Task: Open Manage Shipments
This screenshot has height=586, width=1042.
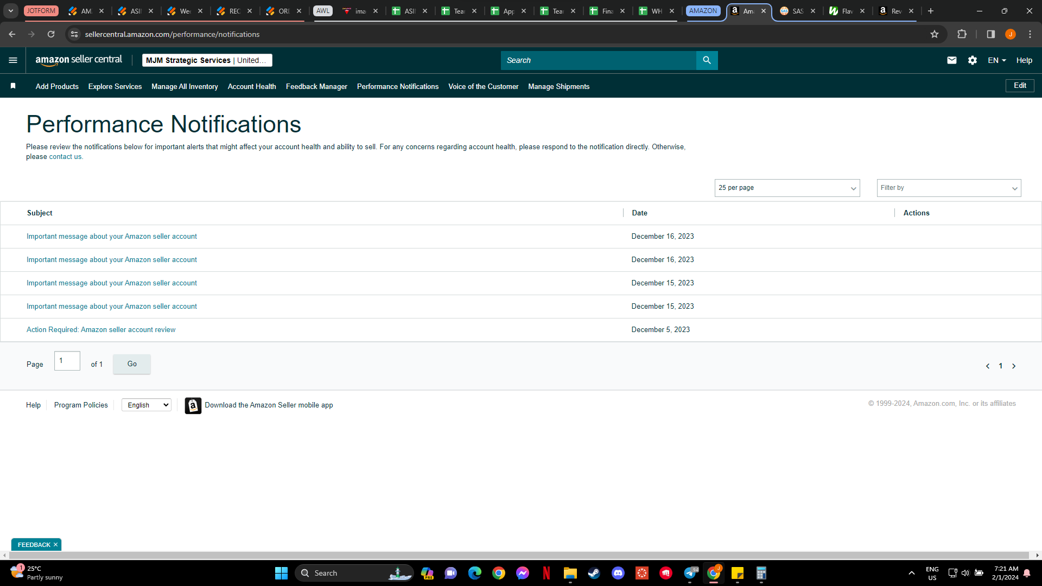Action: click(558, 86)
